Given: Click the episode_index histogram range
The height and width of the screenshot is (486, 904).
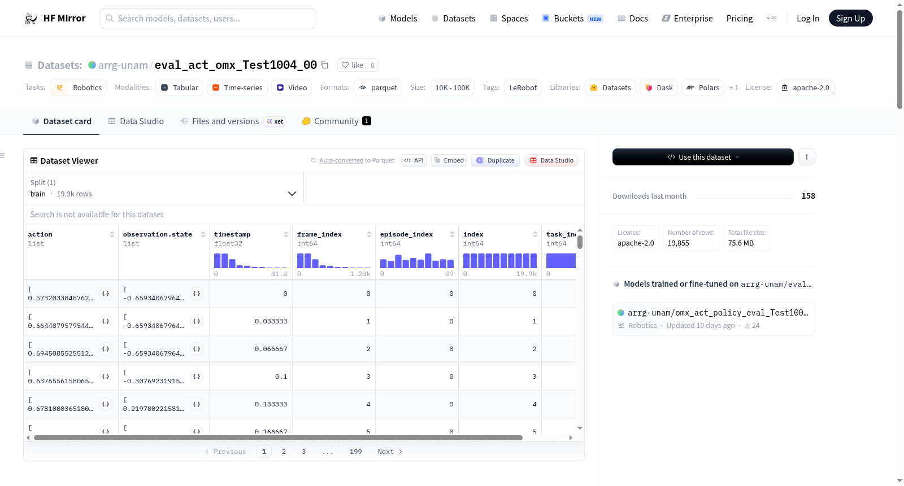Looking at the screenshot, I should coord(417,260).
